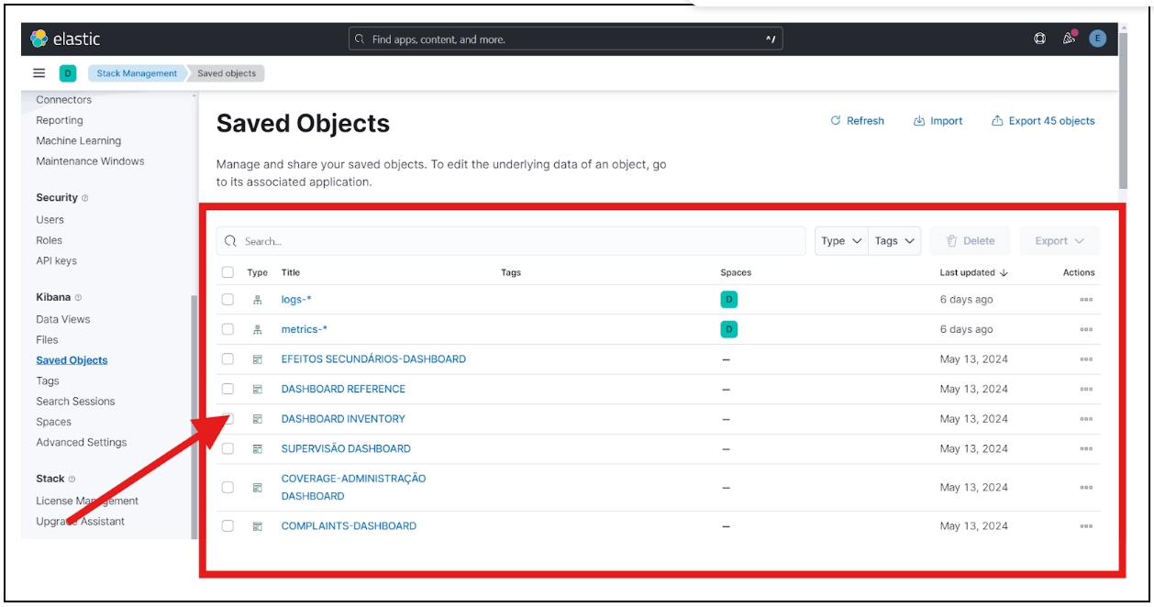Open actions menu for COMPLAINTS-DASHBOARD row
Screen dimensions: 1154x607
1086,526
